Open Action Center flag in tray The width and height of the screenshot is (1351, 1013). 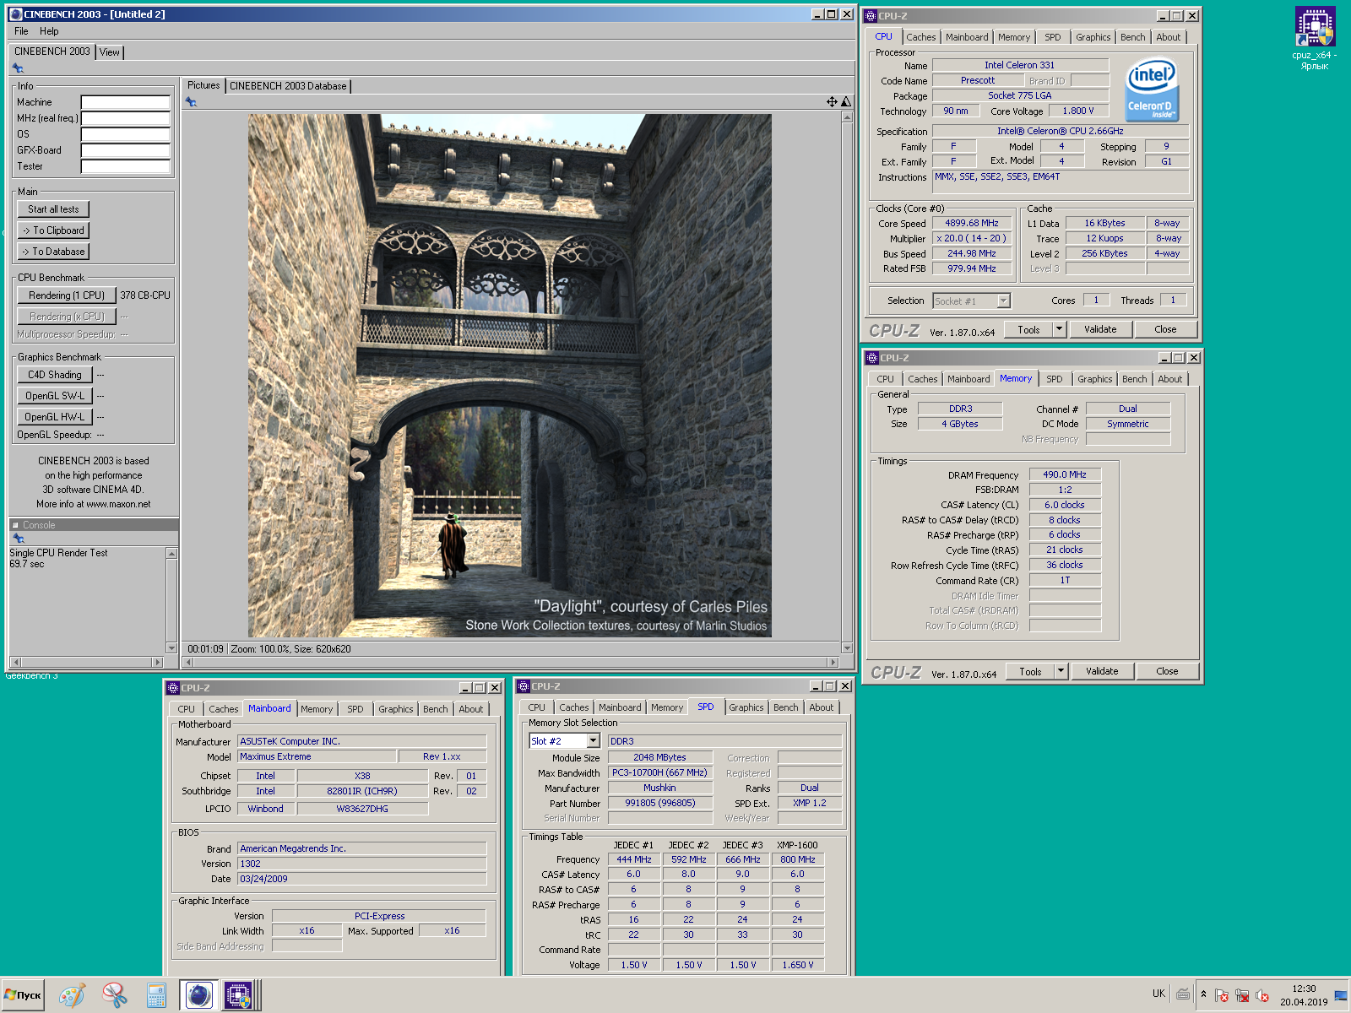click(x=1222, y=995)
